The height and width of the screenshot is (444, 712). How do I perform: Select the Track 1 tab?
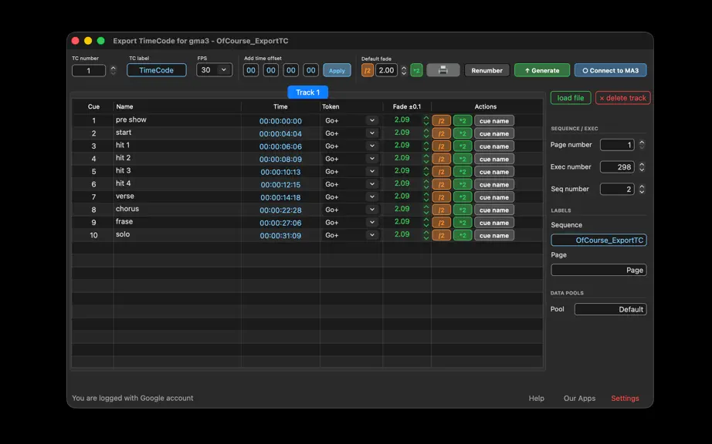point(308,92)
